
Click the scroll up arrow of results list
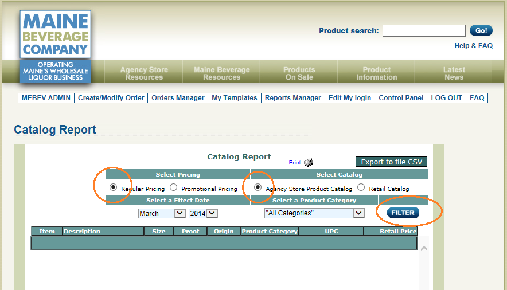point(424,248)
